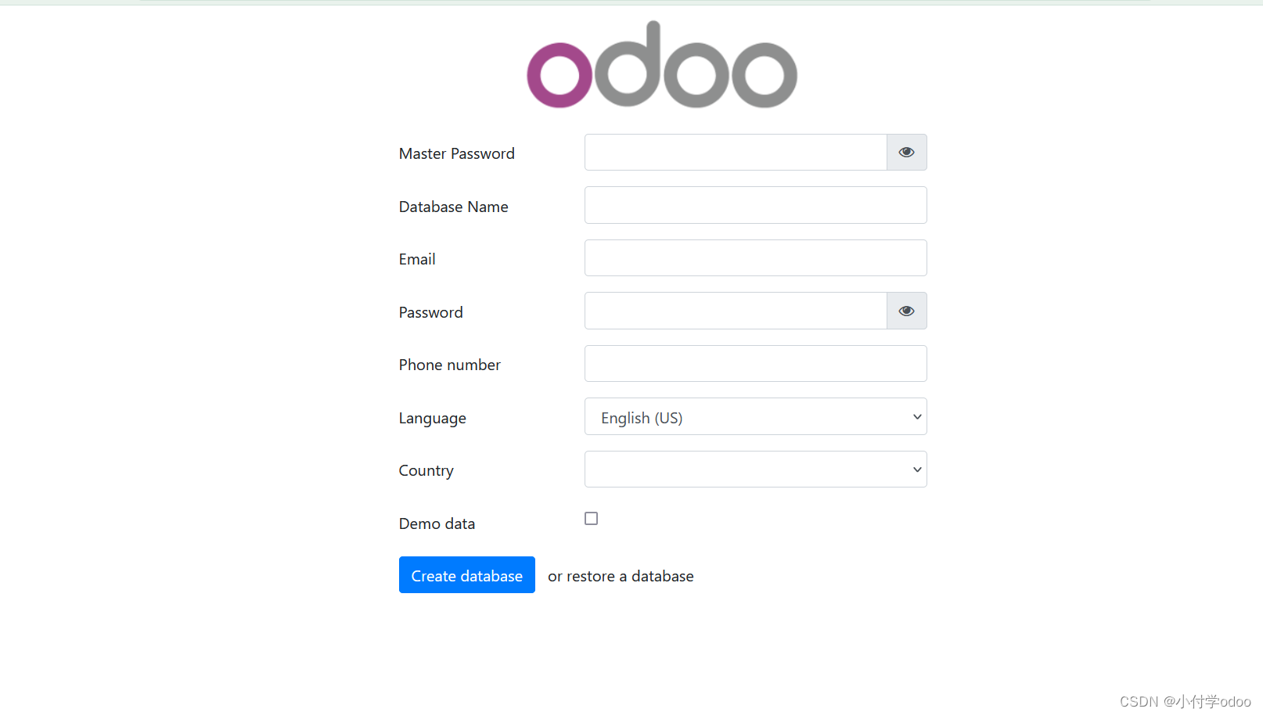Click the Country label
Image resolution: width=1263 pixels, height=716 pixels.
[426, 470]
